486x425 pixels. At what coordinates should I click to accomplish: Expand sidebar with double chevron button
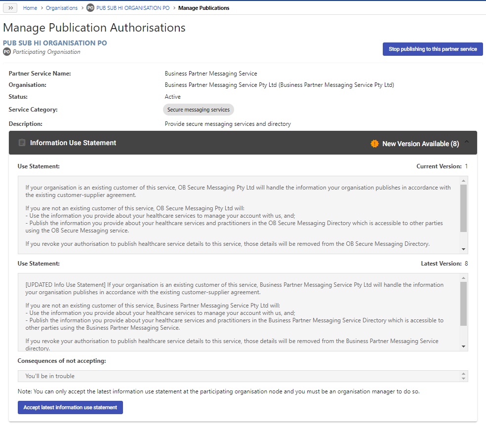click(x=10, y=8)
